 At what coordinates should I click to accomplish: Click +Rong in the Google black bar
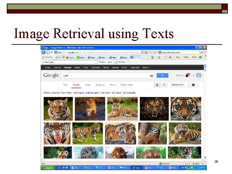[47, 67]
